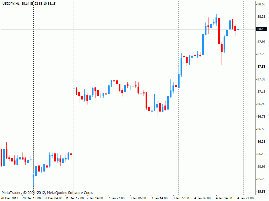This screenshot has height=201, width=269.
Task: Click the large red candle near 4 Jan 14:00
Action: tap(219, 31)
